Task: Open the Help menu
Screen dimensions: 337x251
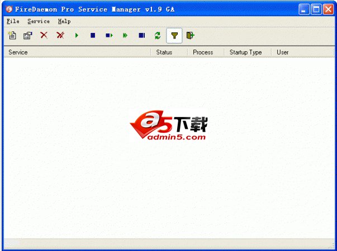Action: [x=64, y=21]
